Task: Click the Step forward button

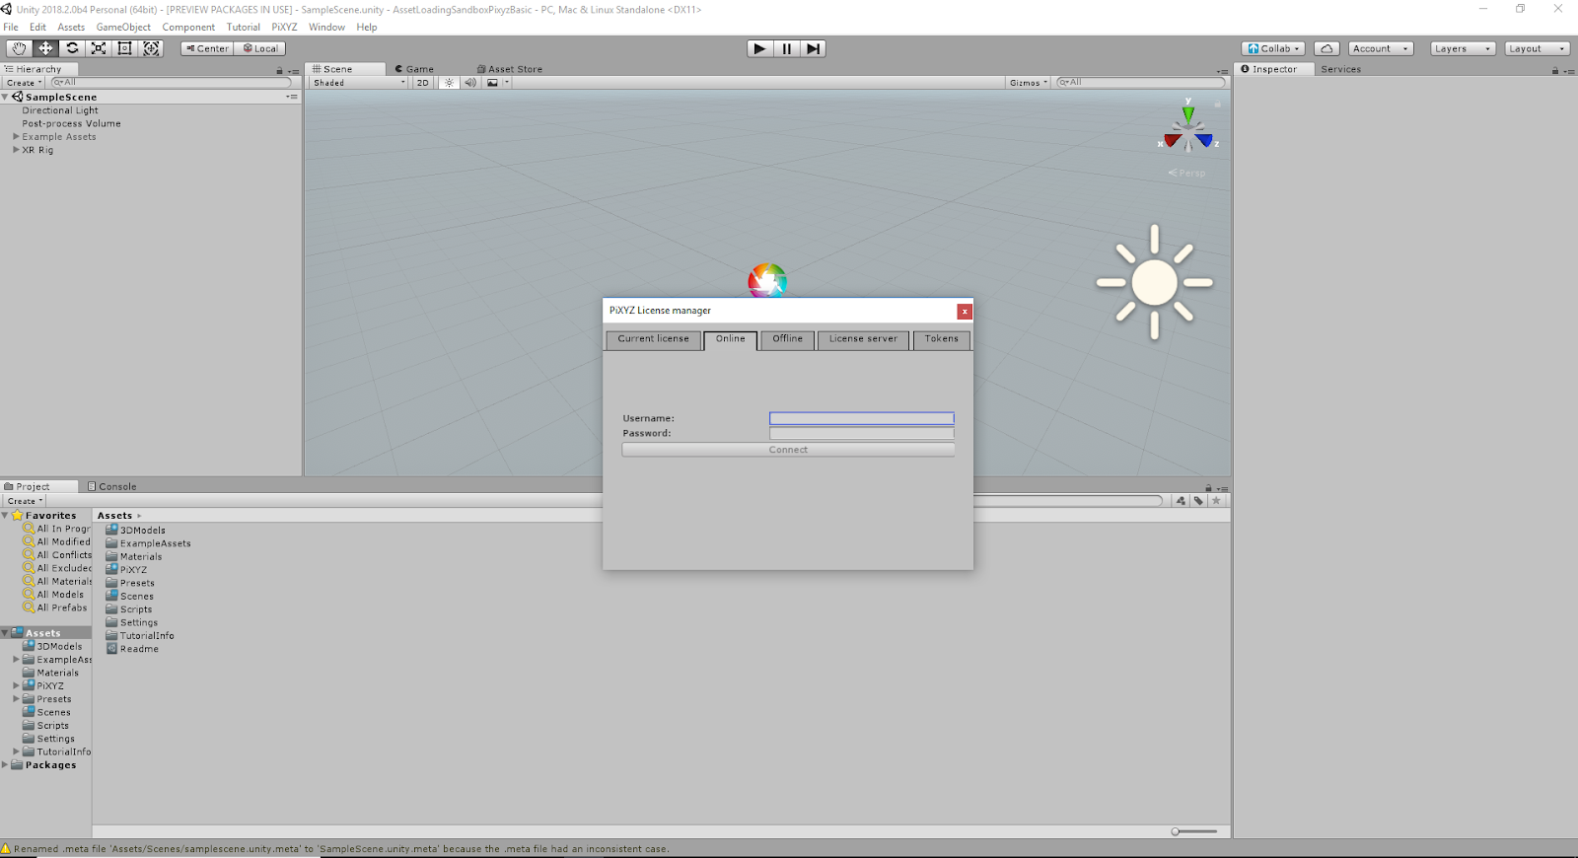Action: pos(812,48)
